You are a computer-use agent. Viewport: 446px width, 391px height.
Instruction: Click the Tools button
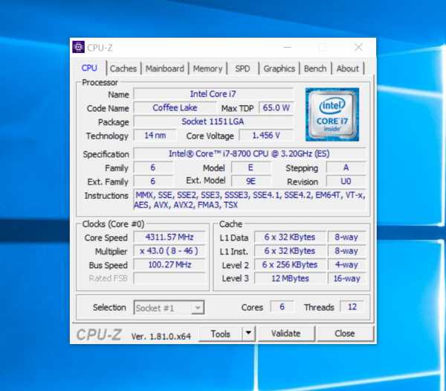coord(221,334)
